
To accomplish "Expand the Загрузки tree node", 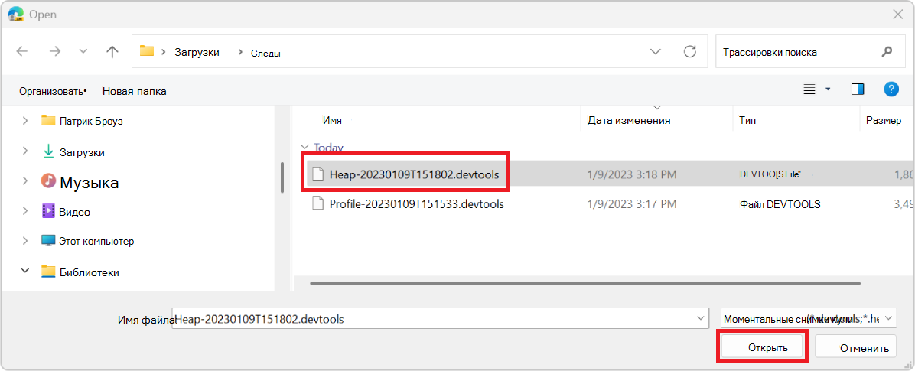I will point(25,151).
